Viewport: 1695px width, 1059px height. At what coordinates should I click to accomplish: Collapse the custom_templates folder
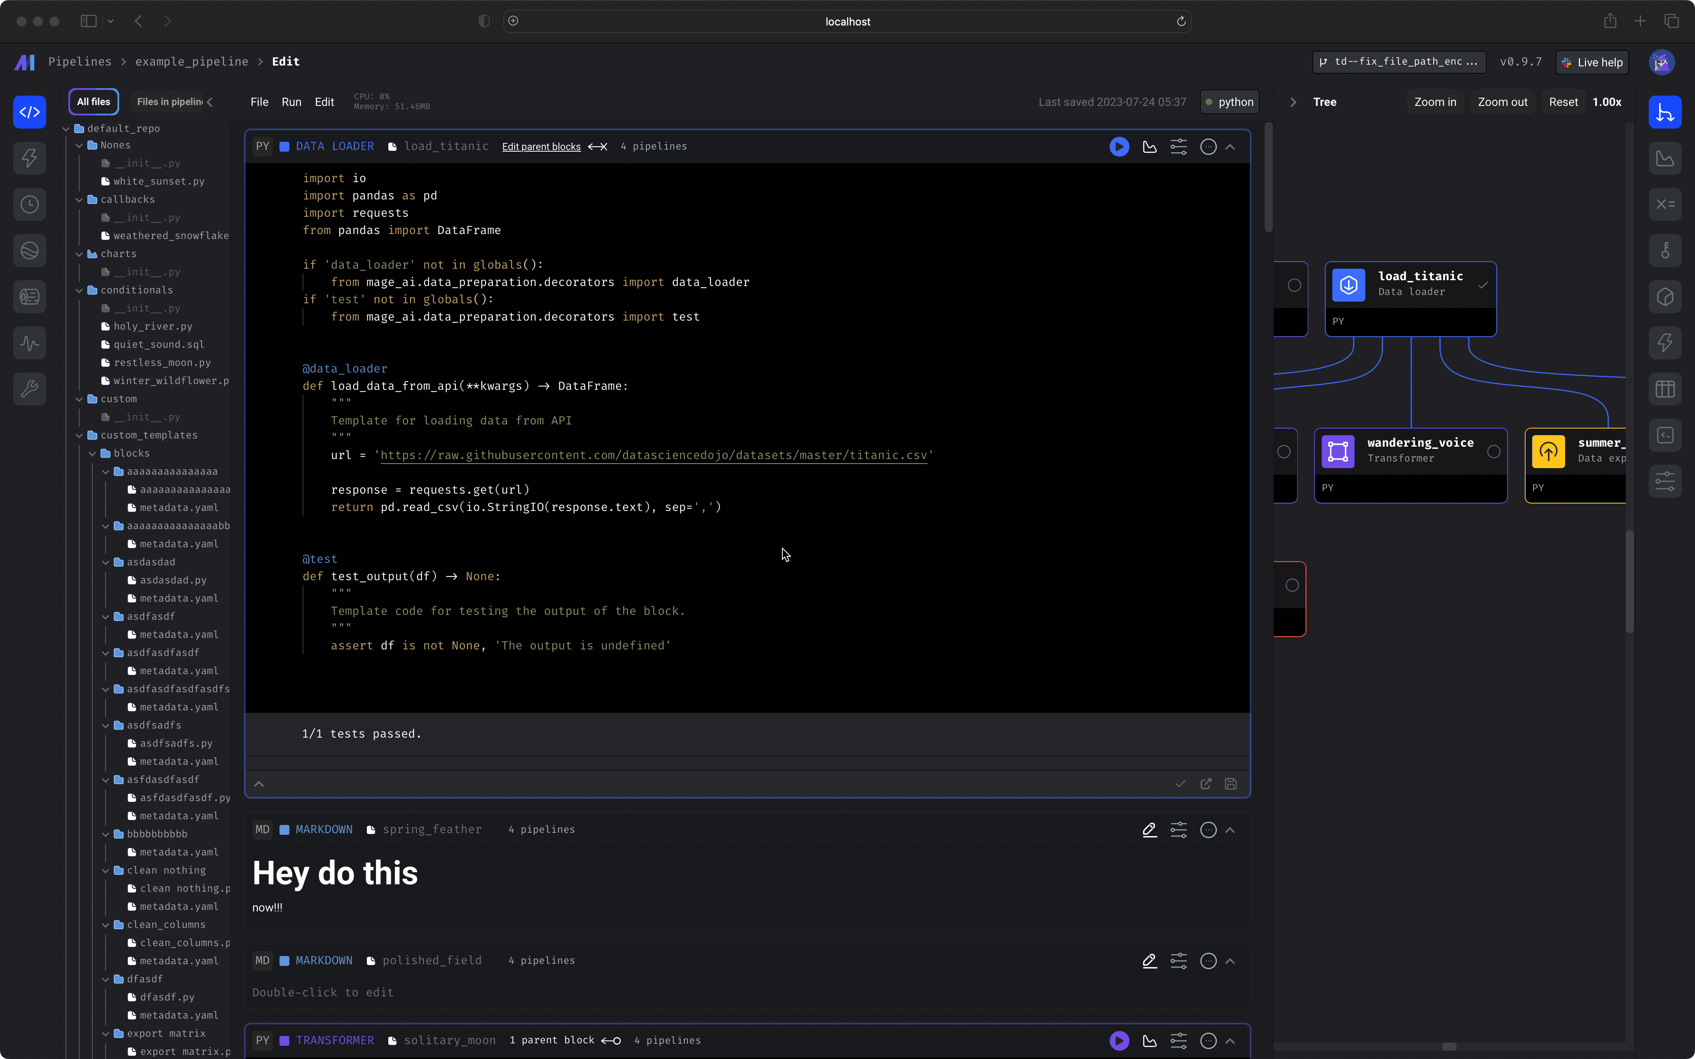coord(79,435)
